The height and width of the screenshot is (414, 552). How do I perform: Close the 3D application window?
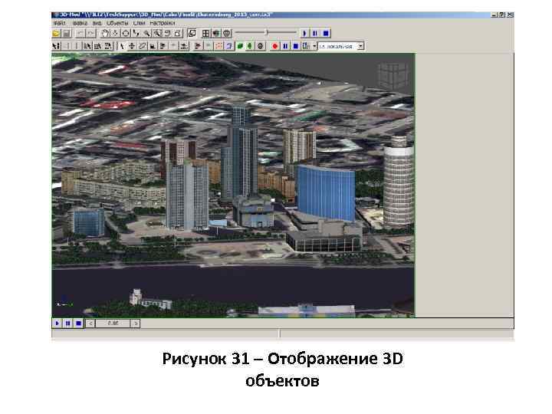[510, 15]
